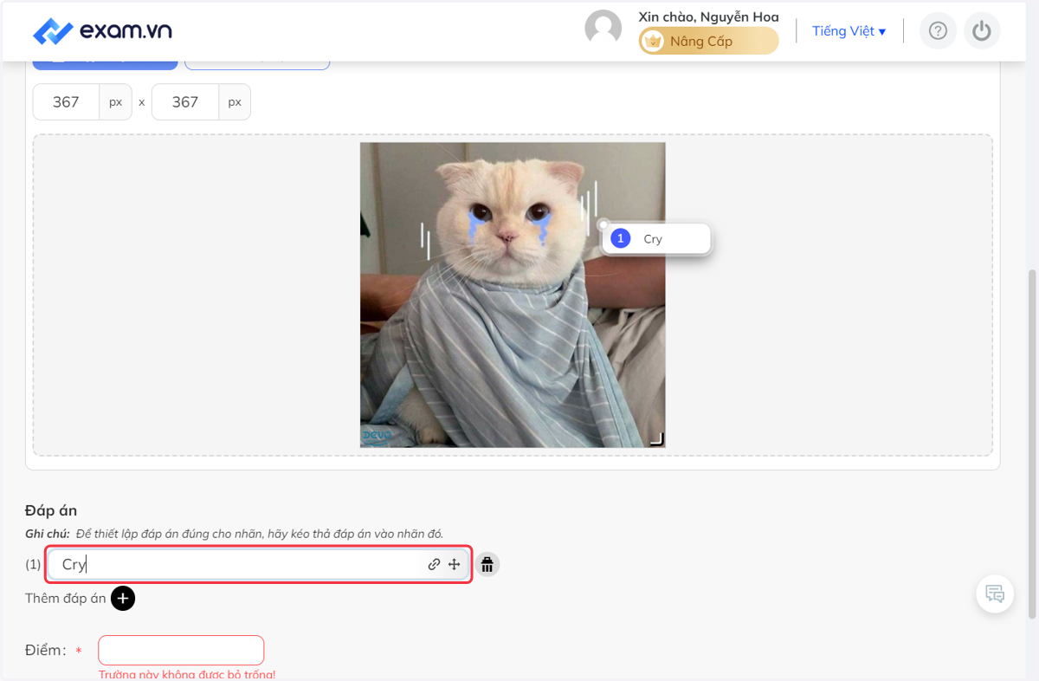Click the power logout icon
The width and height of the screenshot is (1039, 681).
pyautogui.click(x=981, y=31)
